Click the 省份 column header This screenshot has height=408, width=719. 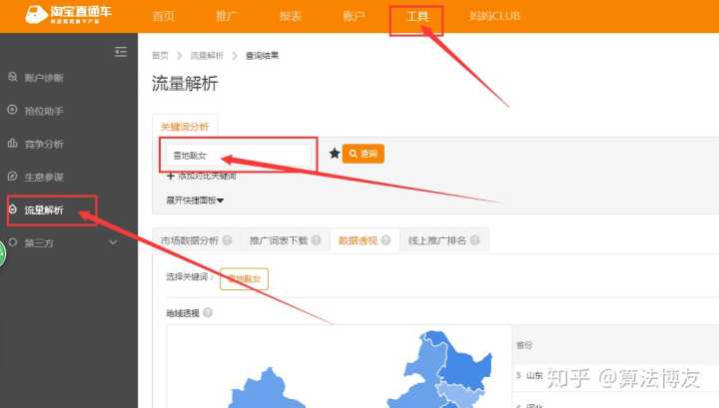(x=524, y=345)
